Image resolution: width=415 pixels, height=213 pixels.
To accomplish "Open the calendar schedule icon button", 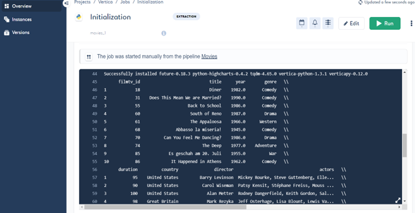I will click(302, 23).
